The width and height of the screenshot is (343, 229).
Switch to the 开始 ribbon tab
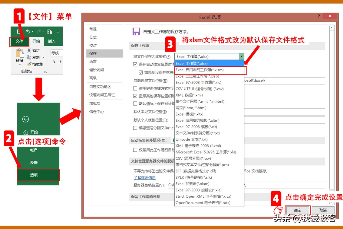36,41
